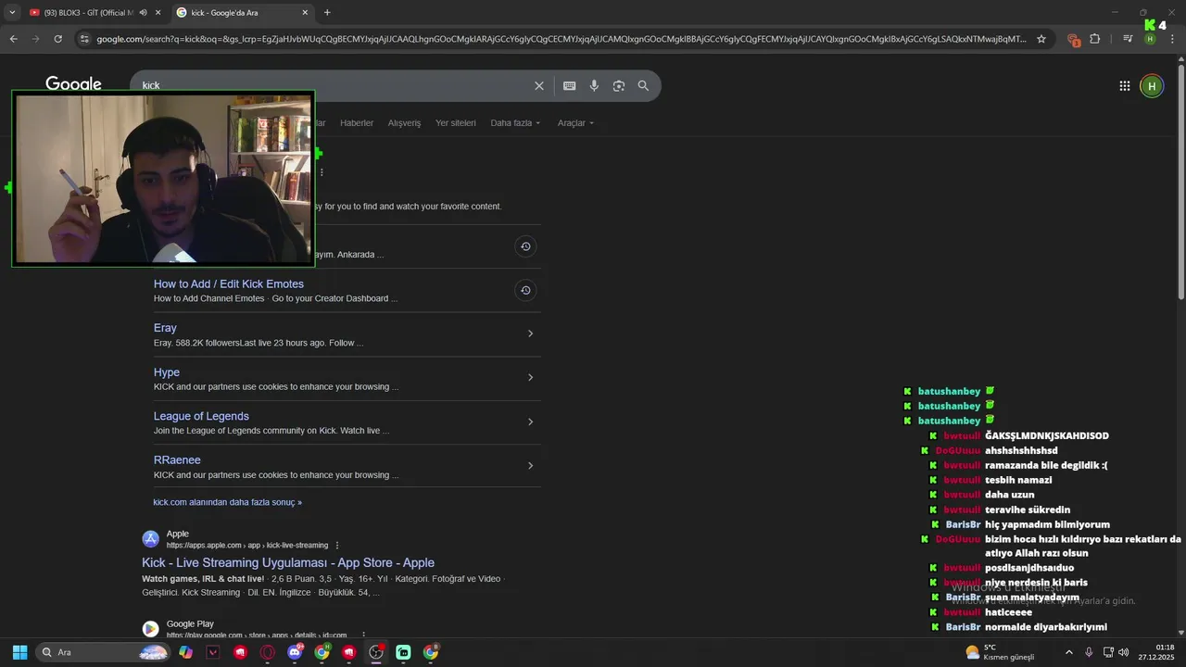Open the extensions puzzle icon
This screenshot has height=667, width=1186.
click(1095, 39)
